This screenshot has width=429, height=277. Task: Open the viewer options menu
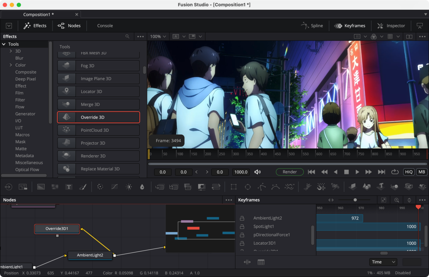tap(422, 36)
